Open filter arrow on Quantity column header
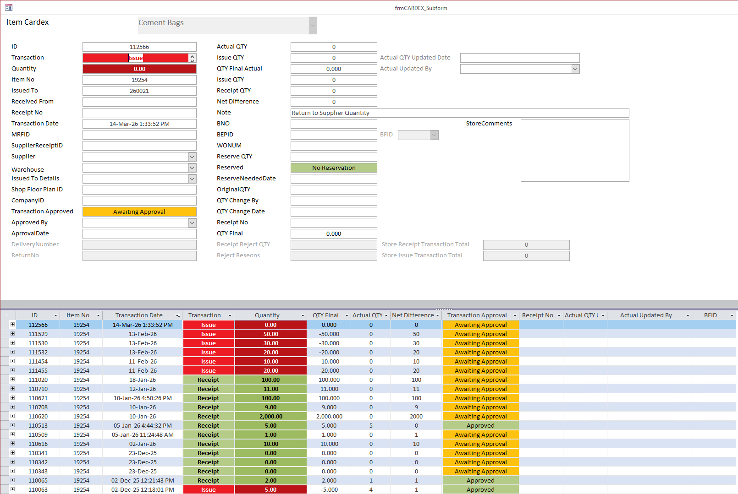The width and height of the screenshot is (738, 494). click(x=303, y=315)
